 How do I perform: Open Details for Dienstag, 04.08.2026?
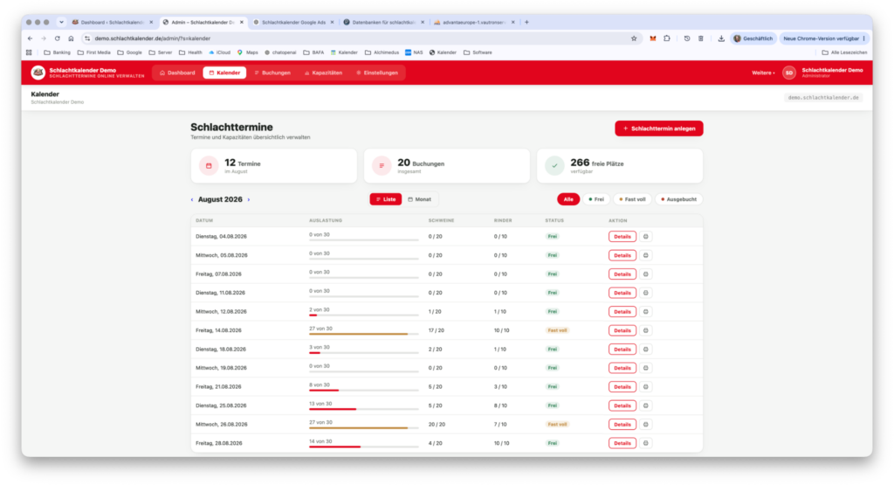(x=622, y=236)
